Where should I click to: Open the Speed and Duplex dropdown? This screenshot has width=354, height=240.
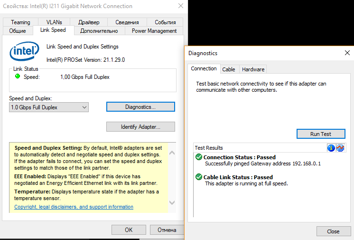tap(49, 107)
